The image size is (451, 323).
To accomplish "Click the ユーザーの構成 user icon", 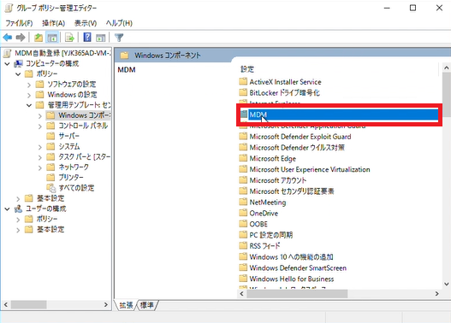I will (19, 208).
